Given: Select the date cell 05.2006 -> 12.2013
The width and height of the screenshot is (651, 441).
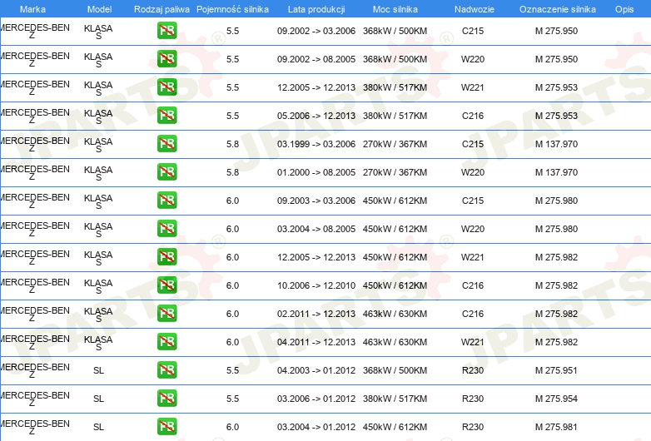Looking at the screenshot, I should [x=316, y=116].
